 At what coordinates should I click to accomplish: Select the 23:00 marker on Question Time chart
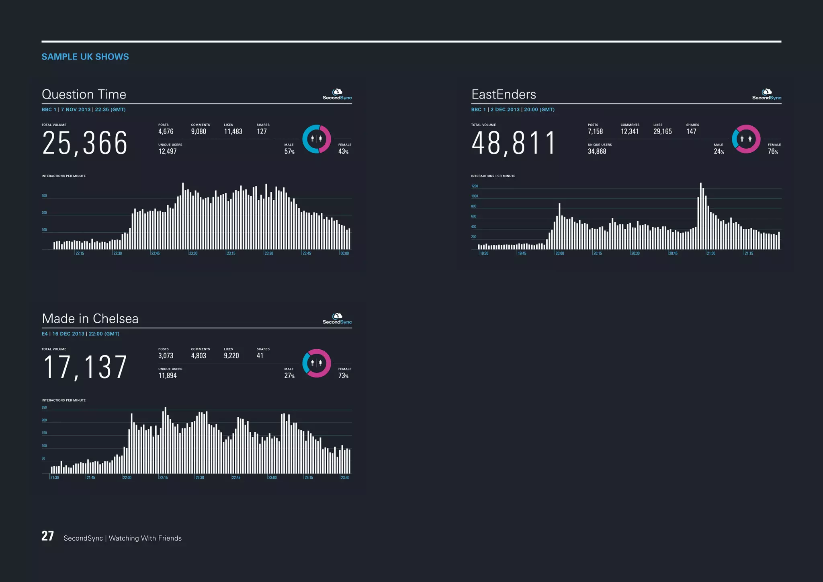(x=193, y=253)
